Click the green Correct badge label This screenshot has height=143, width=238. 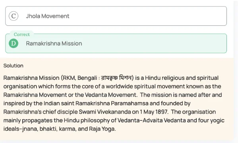tap(22, 34)
